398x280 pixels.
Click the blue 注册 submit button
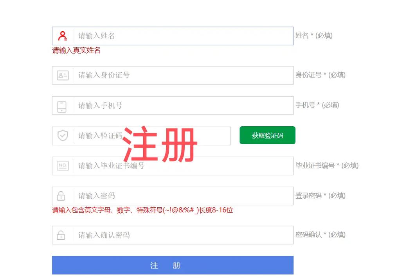click(173, 265)
